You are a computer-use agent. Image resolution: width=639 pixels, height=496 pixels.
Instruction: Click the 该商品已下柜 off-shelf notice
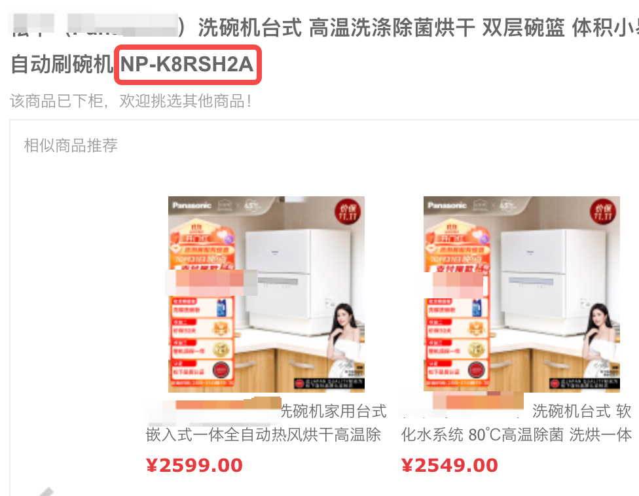pos(130,101)
